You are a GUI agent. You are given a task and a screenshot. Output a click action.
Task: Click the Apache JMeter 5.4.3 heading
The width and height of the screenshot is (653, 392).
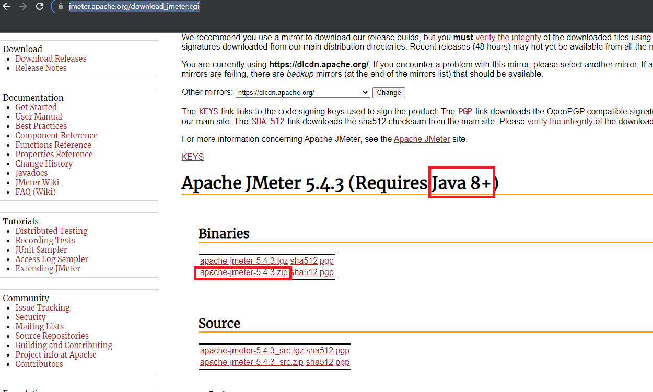coord(340,183)
